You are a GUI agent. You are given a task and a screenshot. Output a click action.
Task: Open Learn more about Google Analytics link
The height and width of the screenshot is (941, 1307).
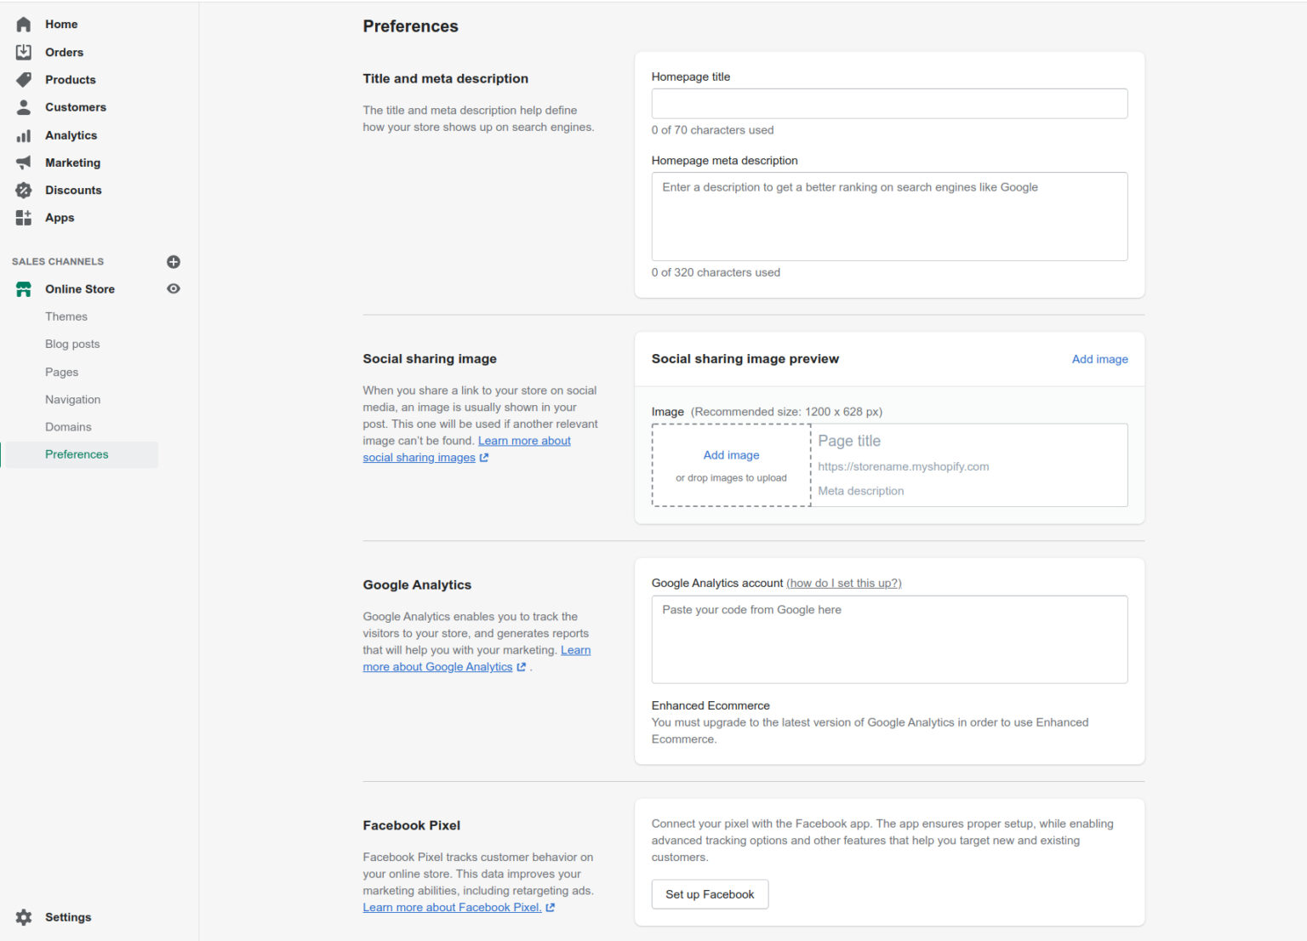(477, 659)
